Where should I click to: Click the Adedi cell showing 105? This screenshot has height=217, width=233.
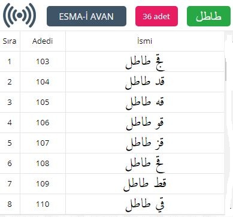point(43,103)
